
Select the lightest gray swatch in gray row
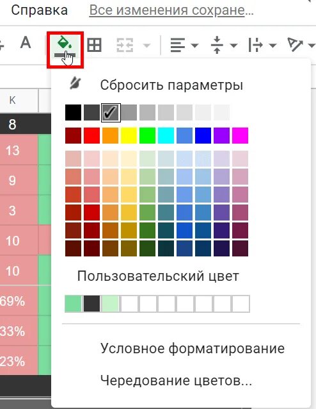click(x=221, y=112)
